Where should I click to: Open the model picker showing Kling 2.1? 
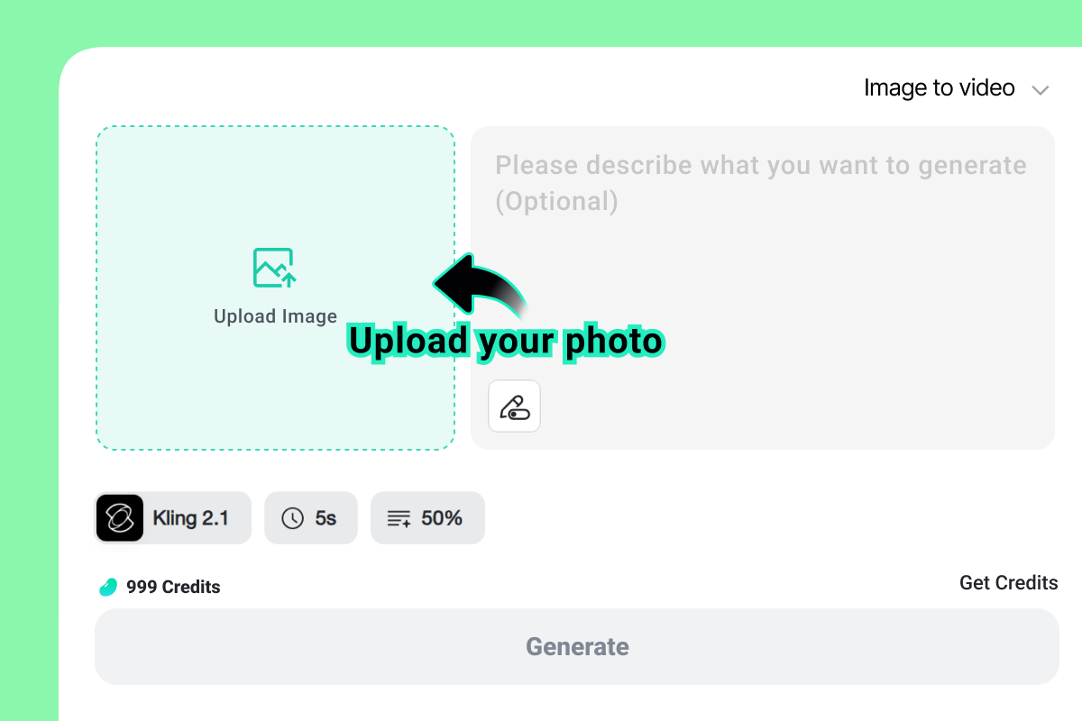(172, 517)
